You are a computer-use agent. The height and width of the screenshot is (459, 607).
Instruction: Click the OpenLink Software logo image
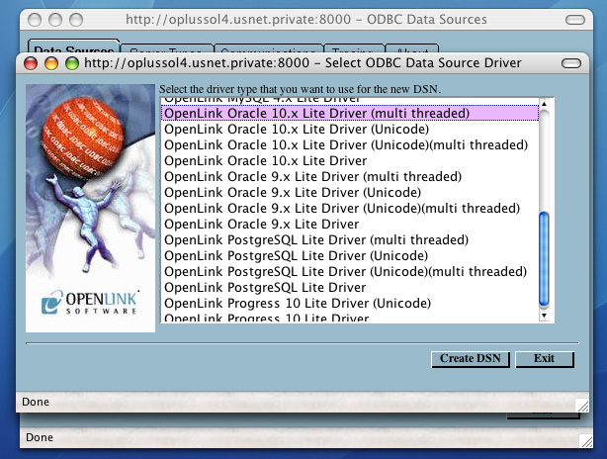pyautogui.click(x=90, y=209)
